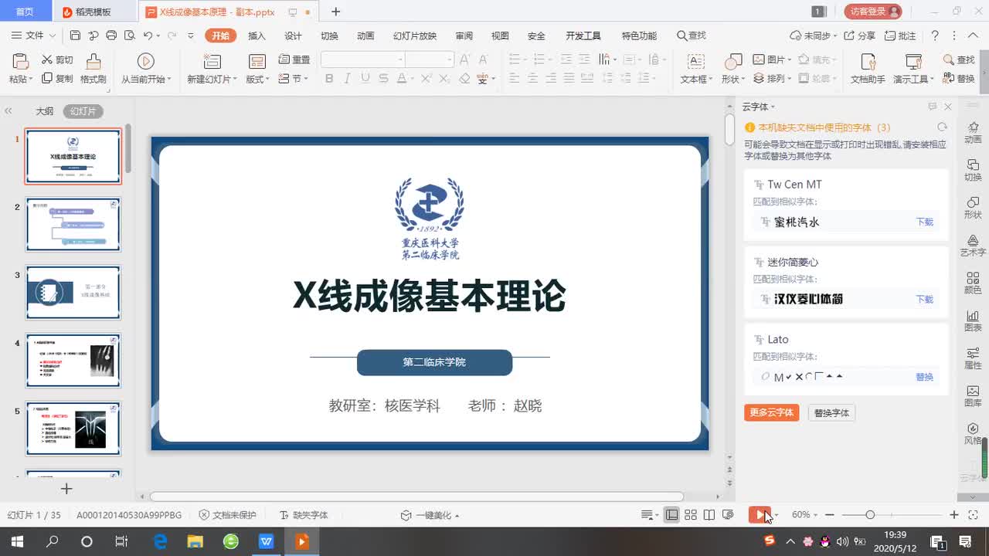This screenshot has height=556, width=989.
Task: Open the Animation (动画) ribbon tab
Action: (x=365, y=36)
